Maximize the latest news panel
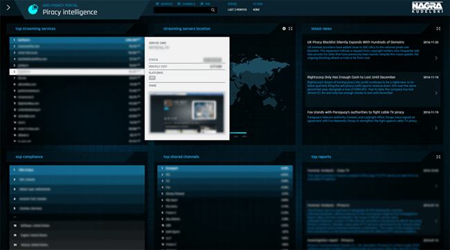Viewport: 450px width, 250px height. pyautogui.click(x=438, y=28)
